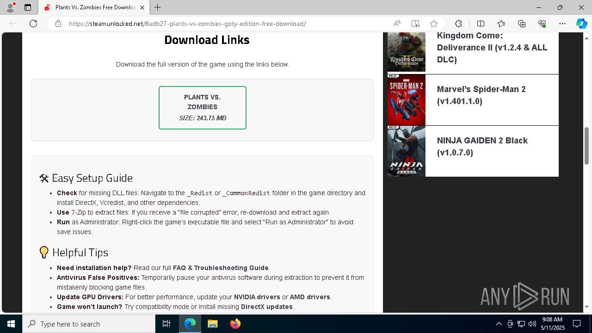Open Marvel's Spider-Man 2 title link
592x333 pixels.
point(481,95)
